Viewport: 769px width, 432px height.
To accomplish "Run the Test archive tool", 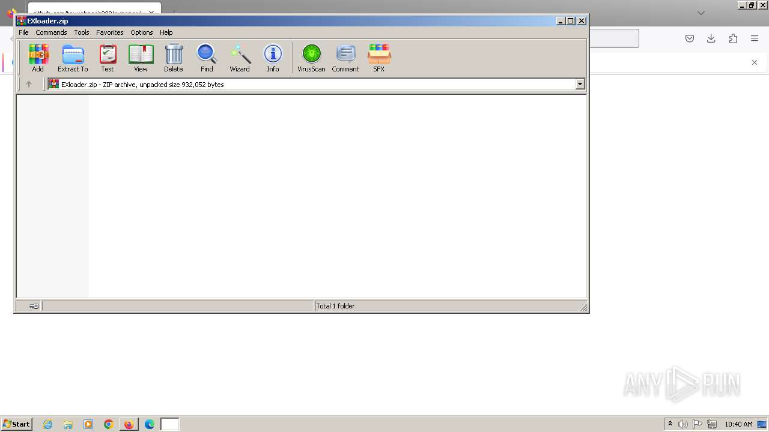I will click(108, 58).
